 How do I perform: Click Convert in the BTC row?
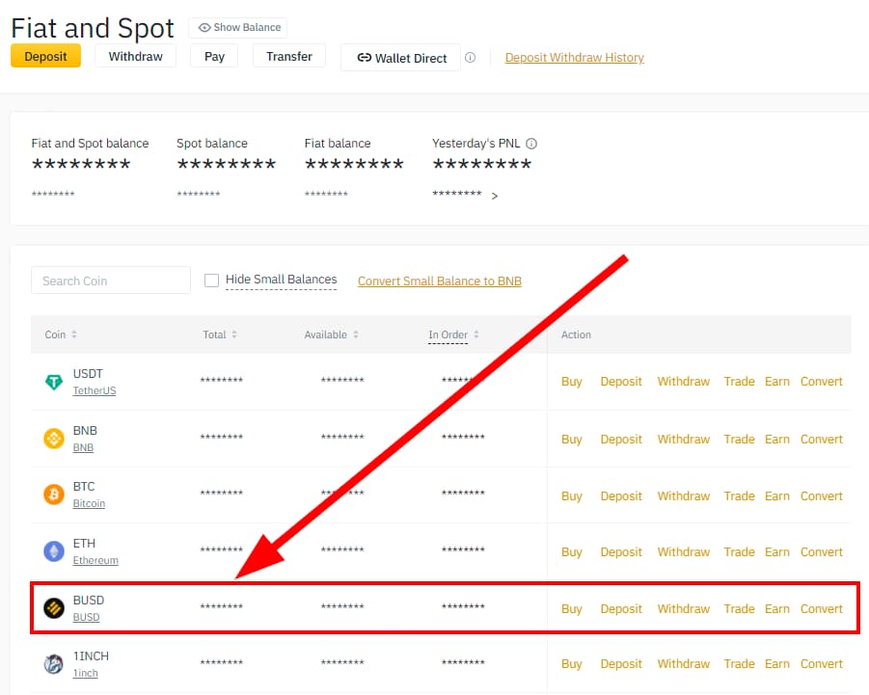[822, 496]
